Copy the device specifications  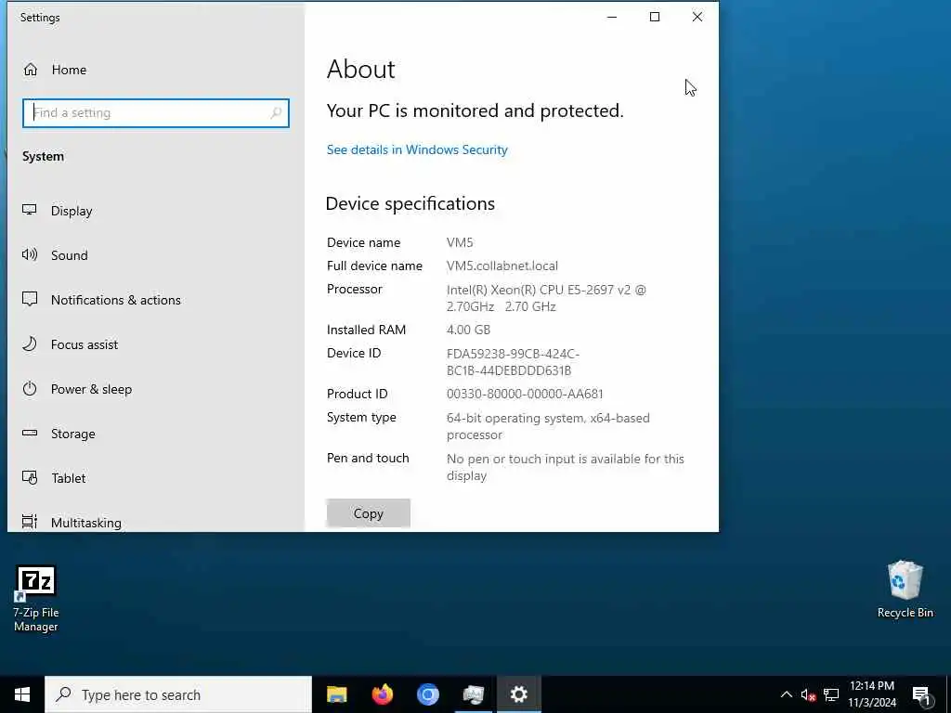[x=368, y=512]
